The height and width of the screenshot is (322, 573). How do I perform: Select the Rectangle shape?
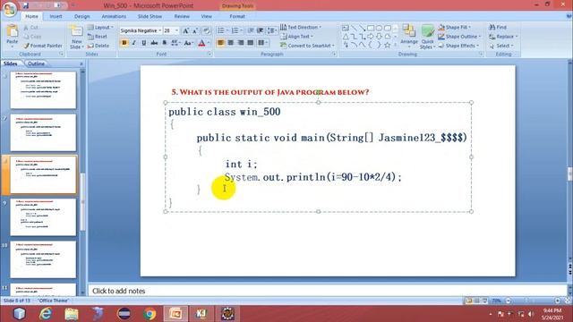pos(371,28)
